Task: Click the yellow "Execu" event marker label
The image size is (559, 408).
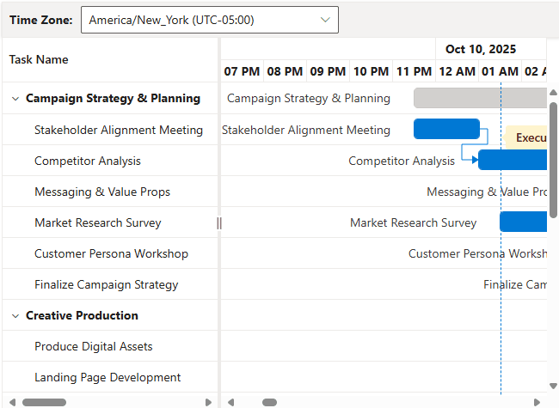Action: pyautogui.click(x=527, y=137)
